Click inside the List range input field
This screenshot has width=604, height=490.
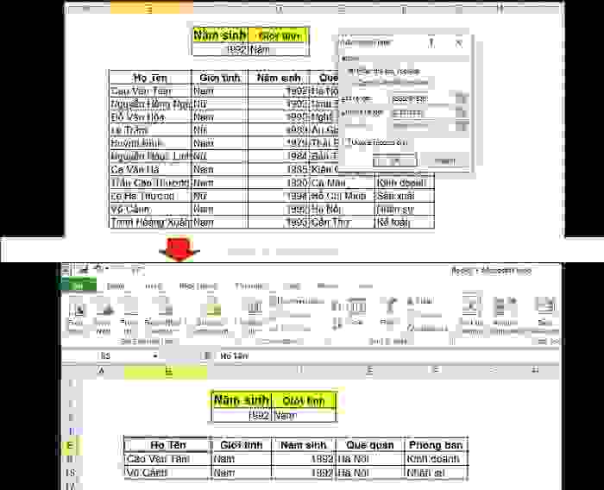pyautogui.click(x=423, y=99)
